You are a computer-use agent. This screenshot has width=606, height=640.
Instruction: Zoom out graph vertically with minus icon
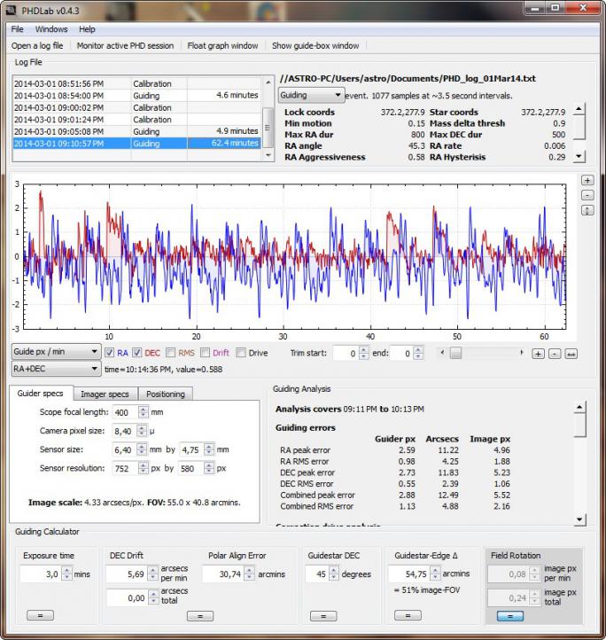pyautogui.click(x=587, y=196)
